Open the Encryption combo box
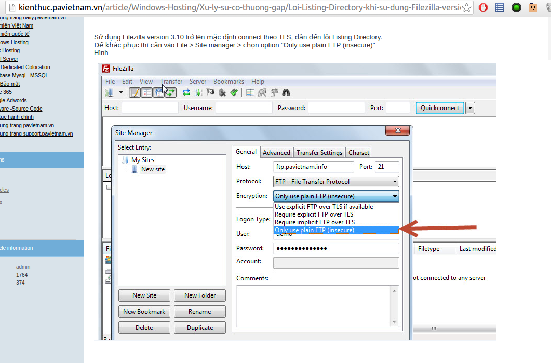Screen dimensions: 551x363 (336, 196)
